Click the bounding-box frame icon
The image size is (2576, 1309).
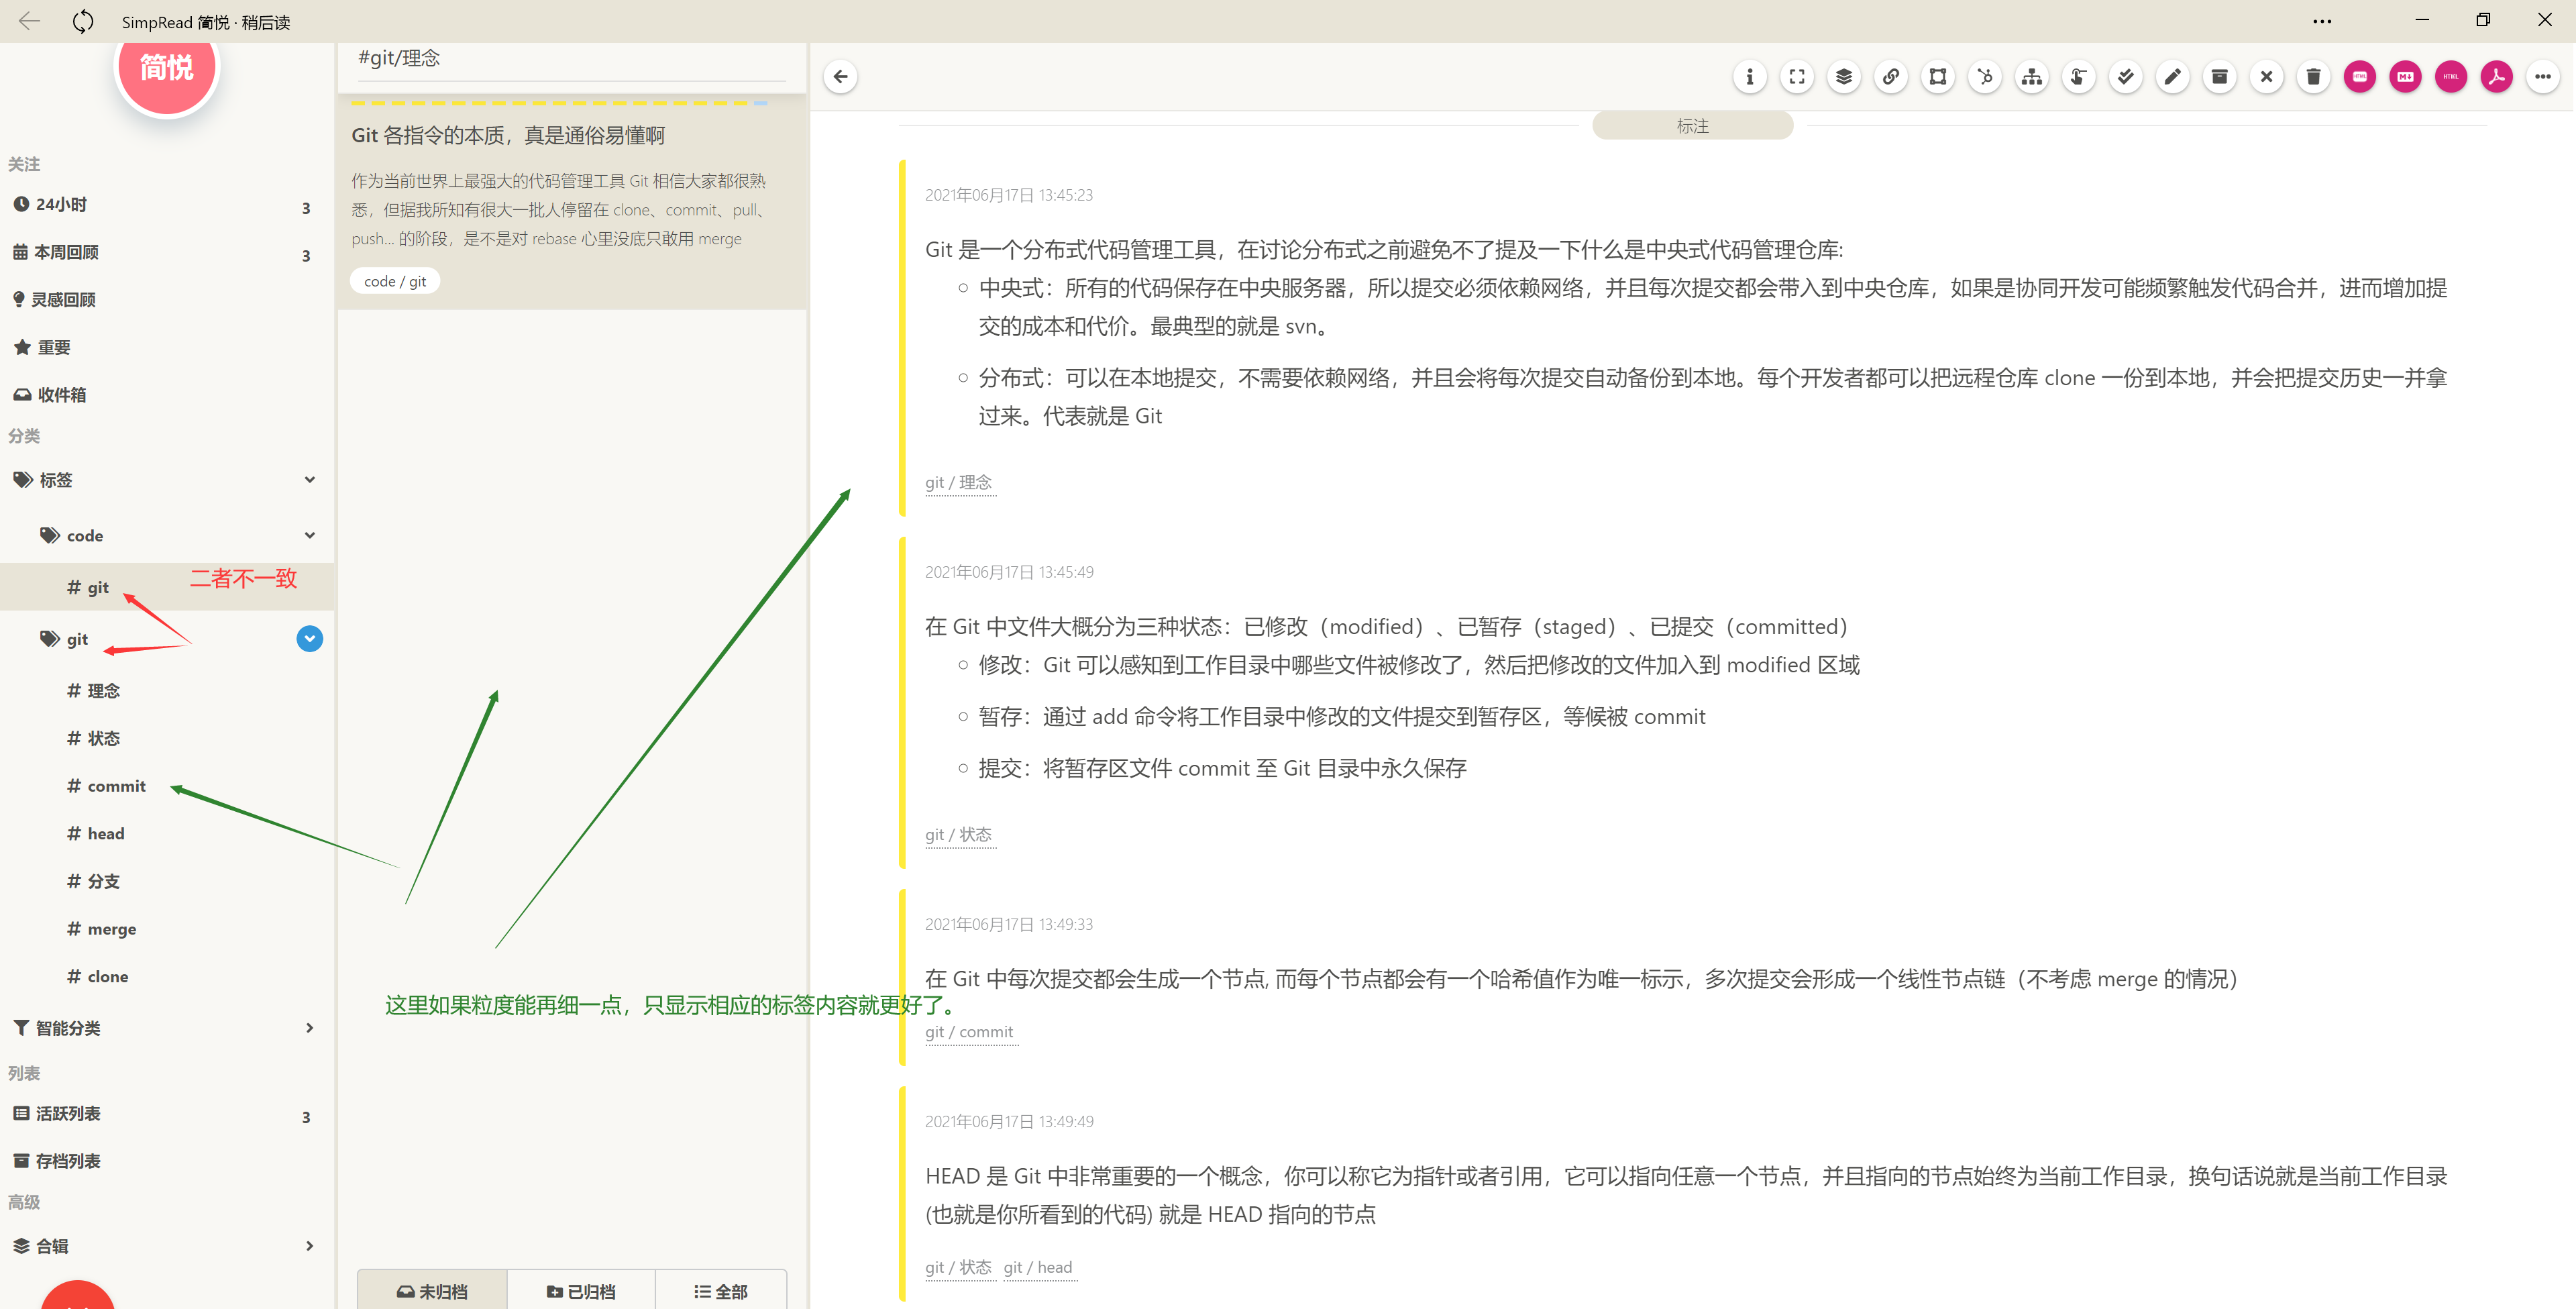[1937, 77]
